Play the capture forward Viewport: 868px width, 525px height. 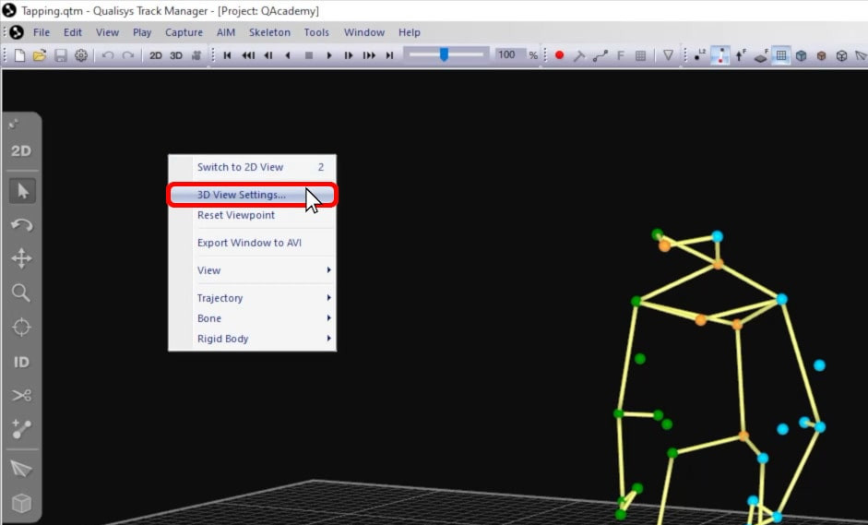point(329,55)
